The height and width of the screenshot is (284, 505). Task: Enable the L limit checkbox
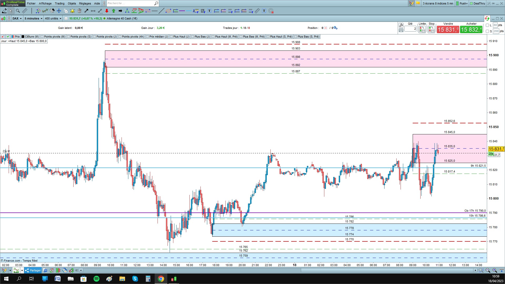(487, 25)
